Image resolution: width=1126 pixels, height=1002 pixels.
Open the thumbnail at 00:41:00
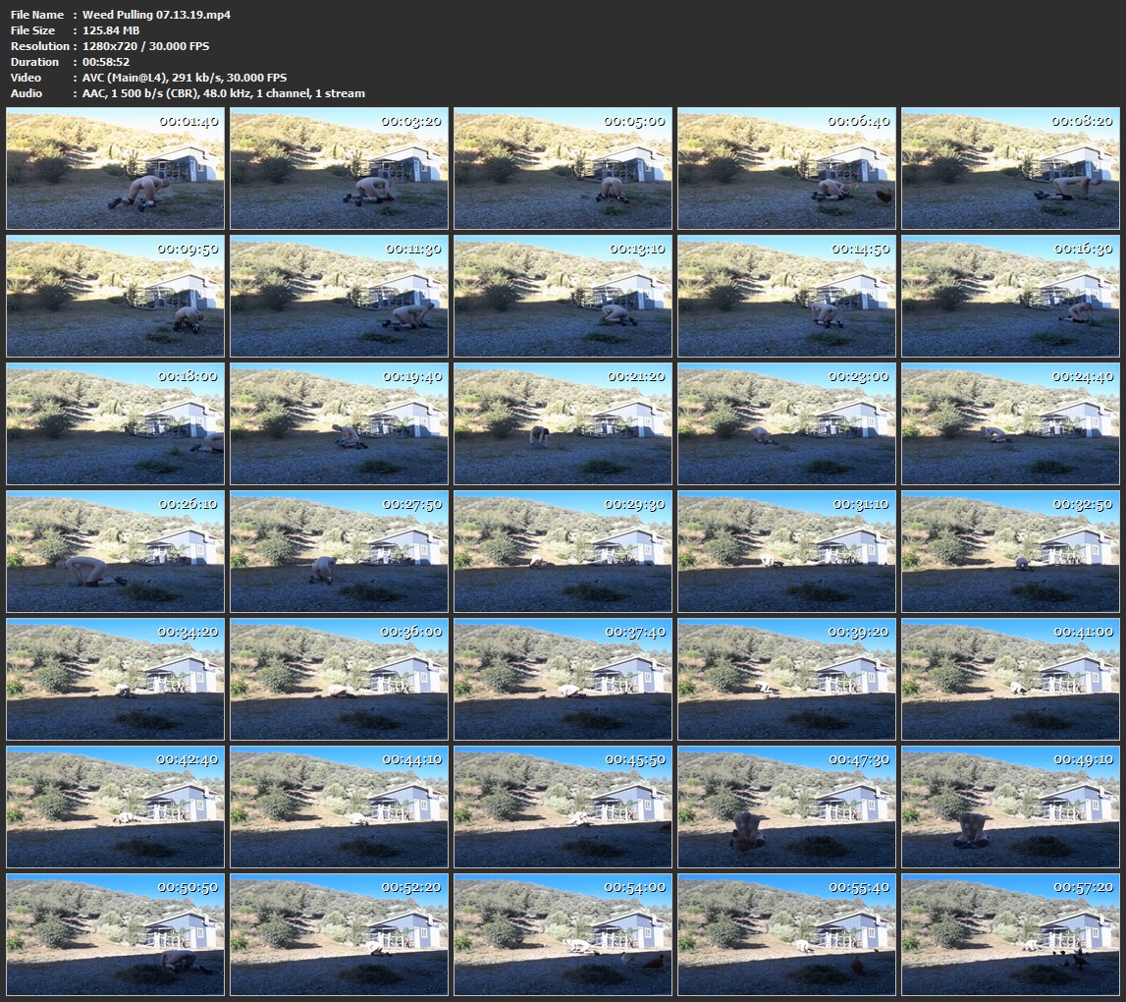(1010, 679)
